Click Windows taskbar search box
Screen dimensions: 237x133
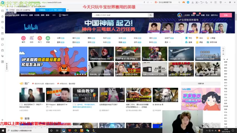point(28,131)
